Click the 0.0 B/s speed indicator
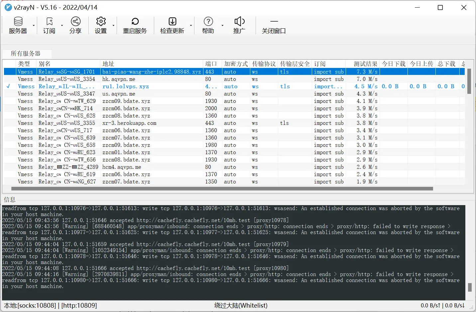 443,305
